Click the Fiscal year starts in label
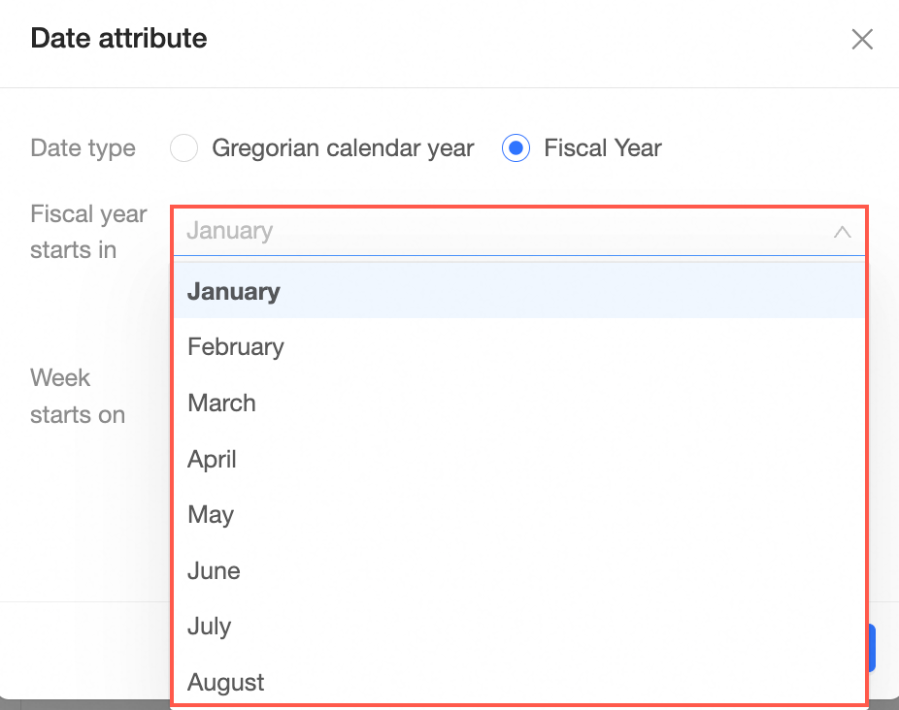 pos(88,232)
